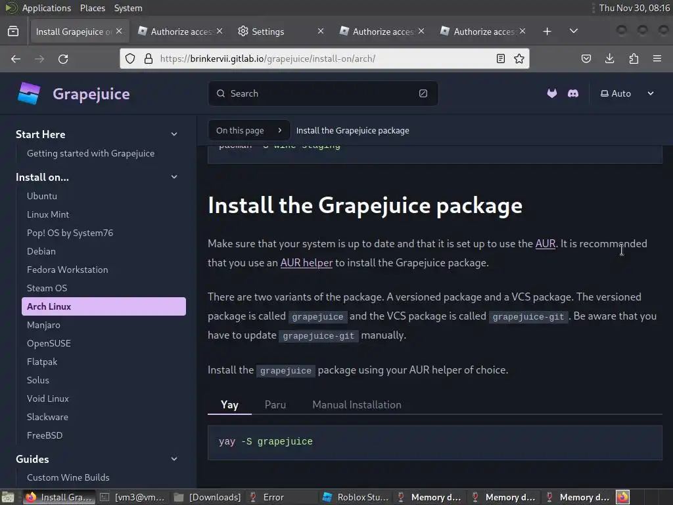Viewport: 673px width, 505px height.
Task: Select the Manual Installation tab
Action: (357, 404)
